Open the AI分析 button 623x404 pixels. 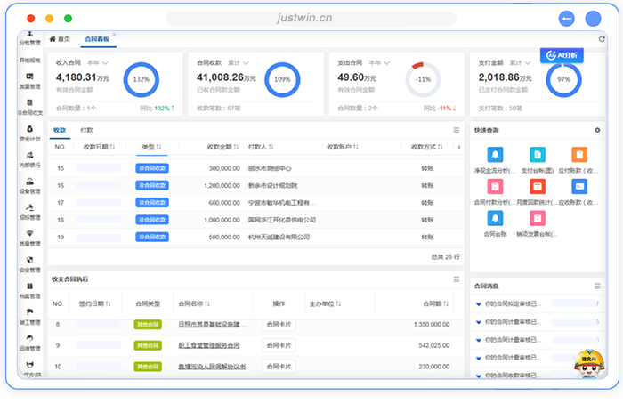pos(562,55)
